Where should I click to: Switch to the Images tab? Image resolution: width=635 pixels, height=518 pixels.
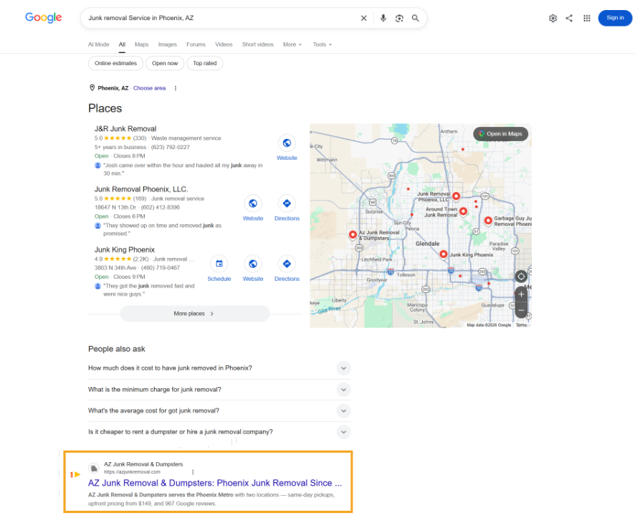click(x=167, y=44)
